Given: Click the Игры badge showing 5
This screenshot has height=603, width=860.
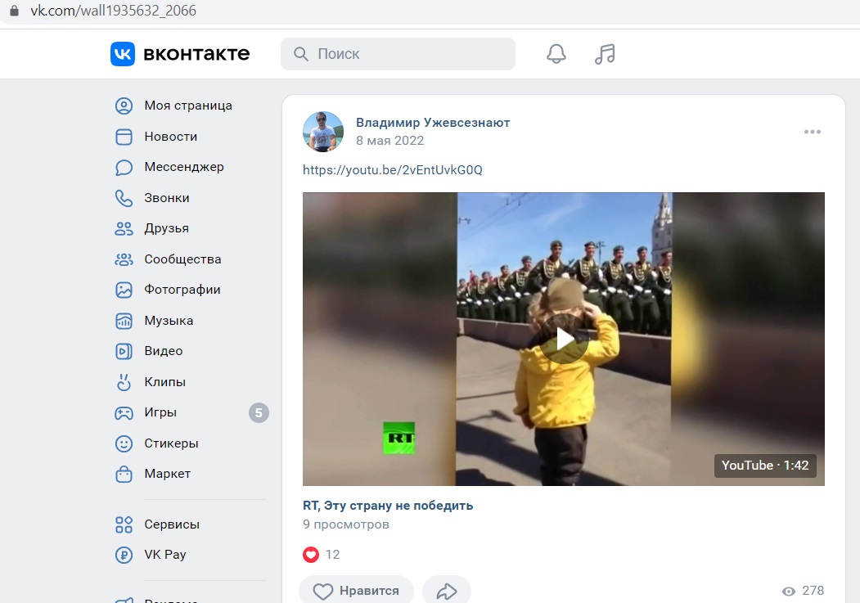Looking at the screenshot, I should (x=259, y=413).
